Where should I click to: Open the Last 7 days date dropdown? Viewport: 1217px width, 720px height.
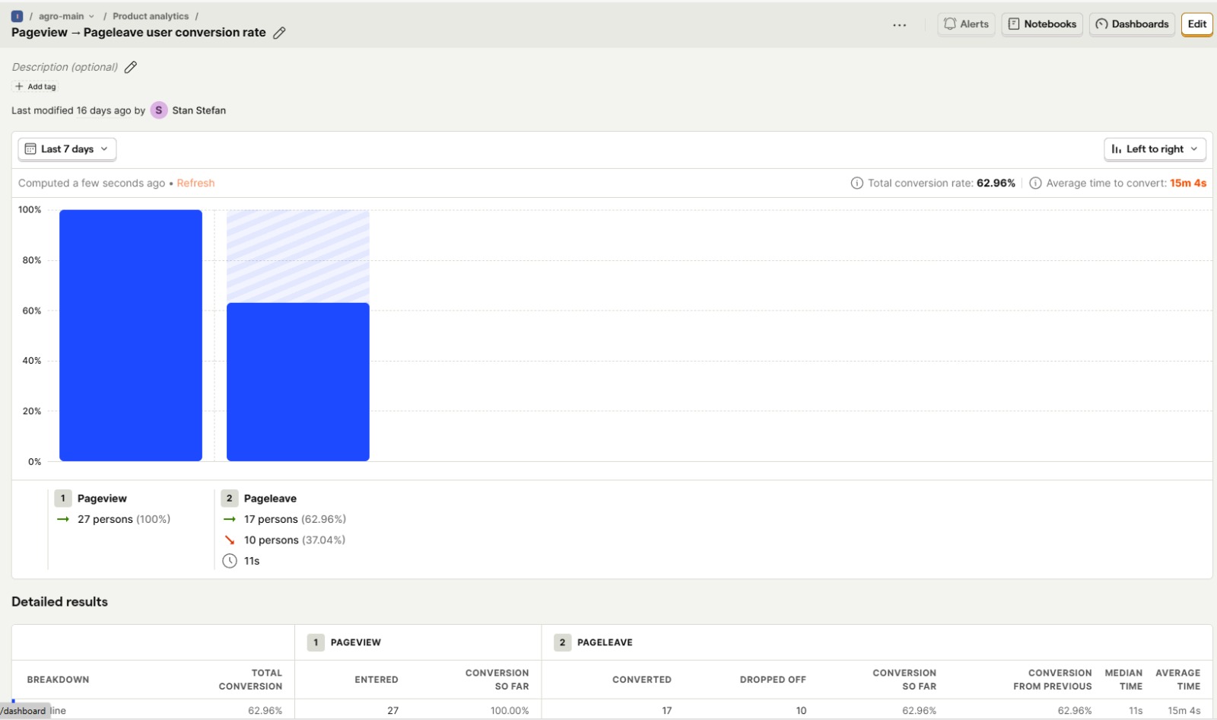(67, 149)
